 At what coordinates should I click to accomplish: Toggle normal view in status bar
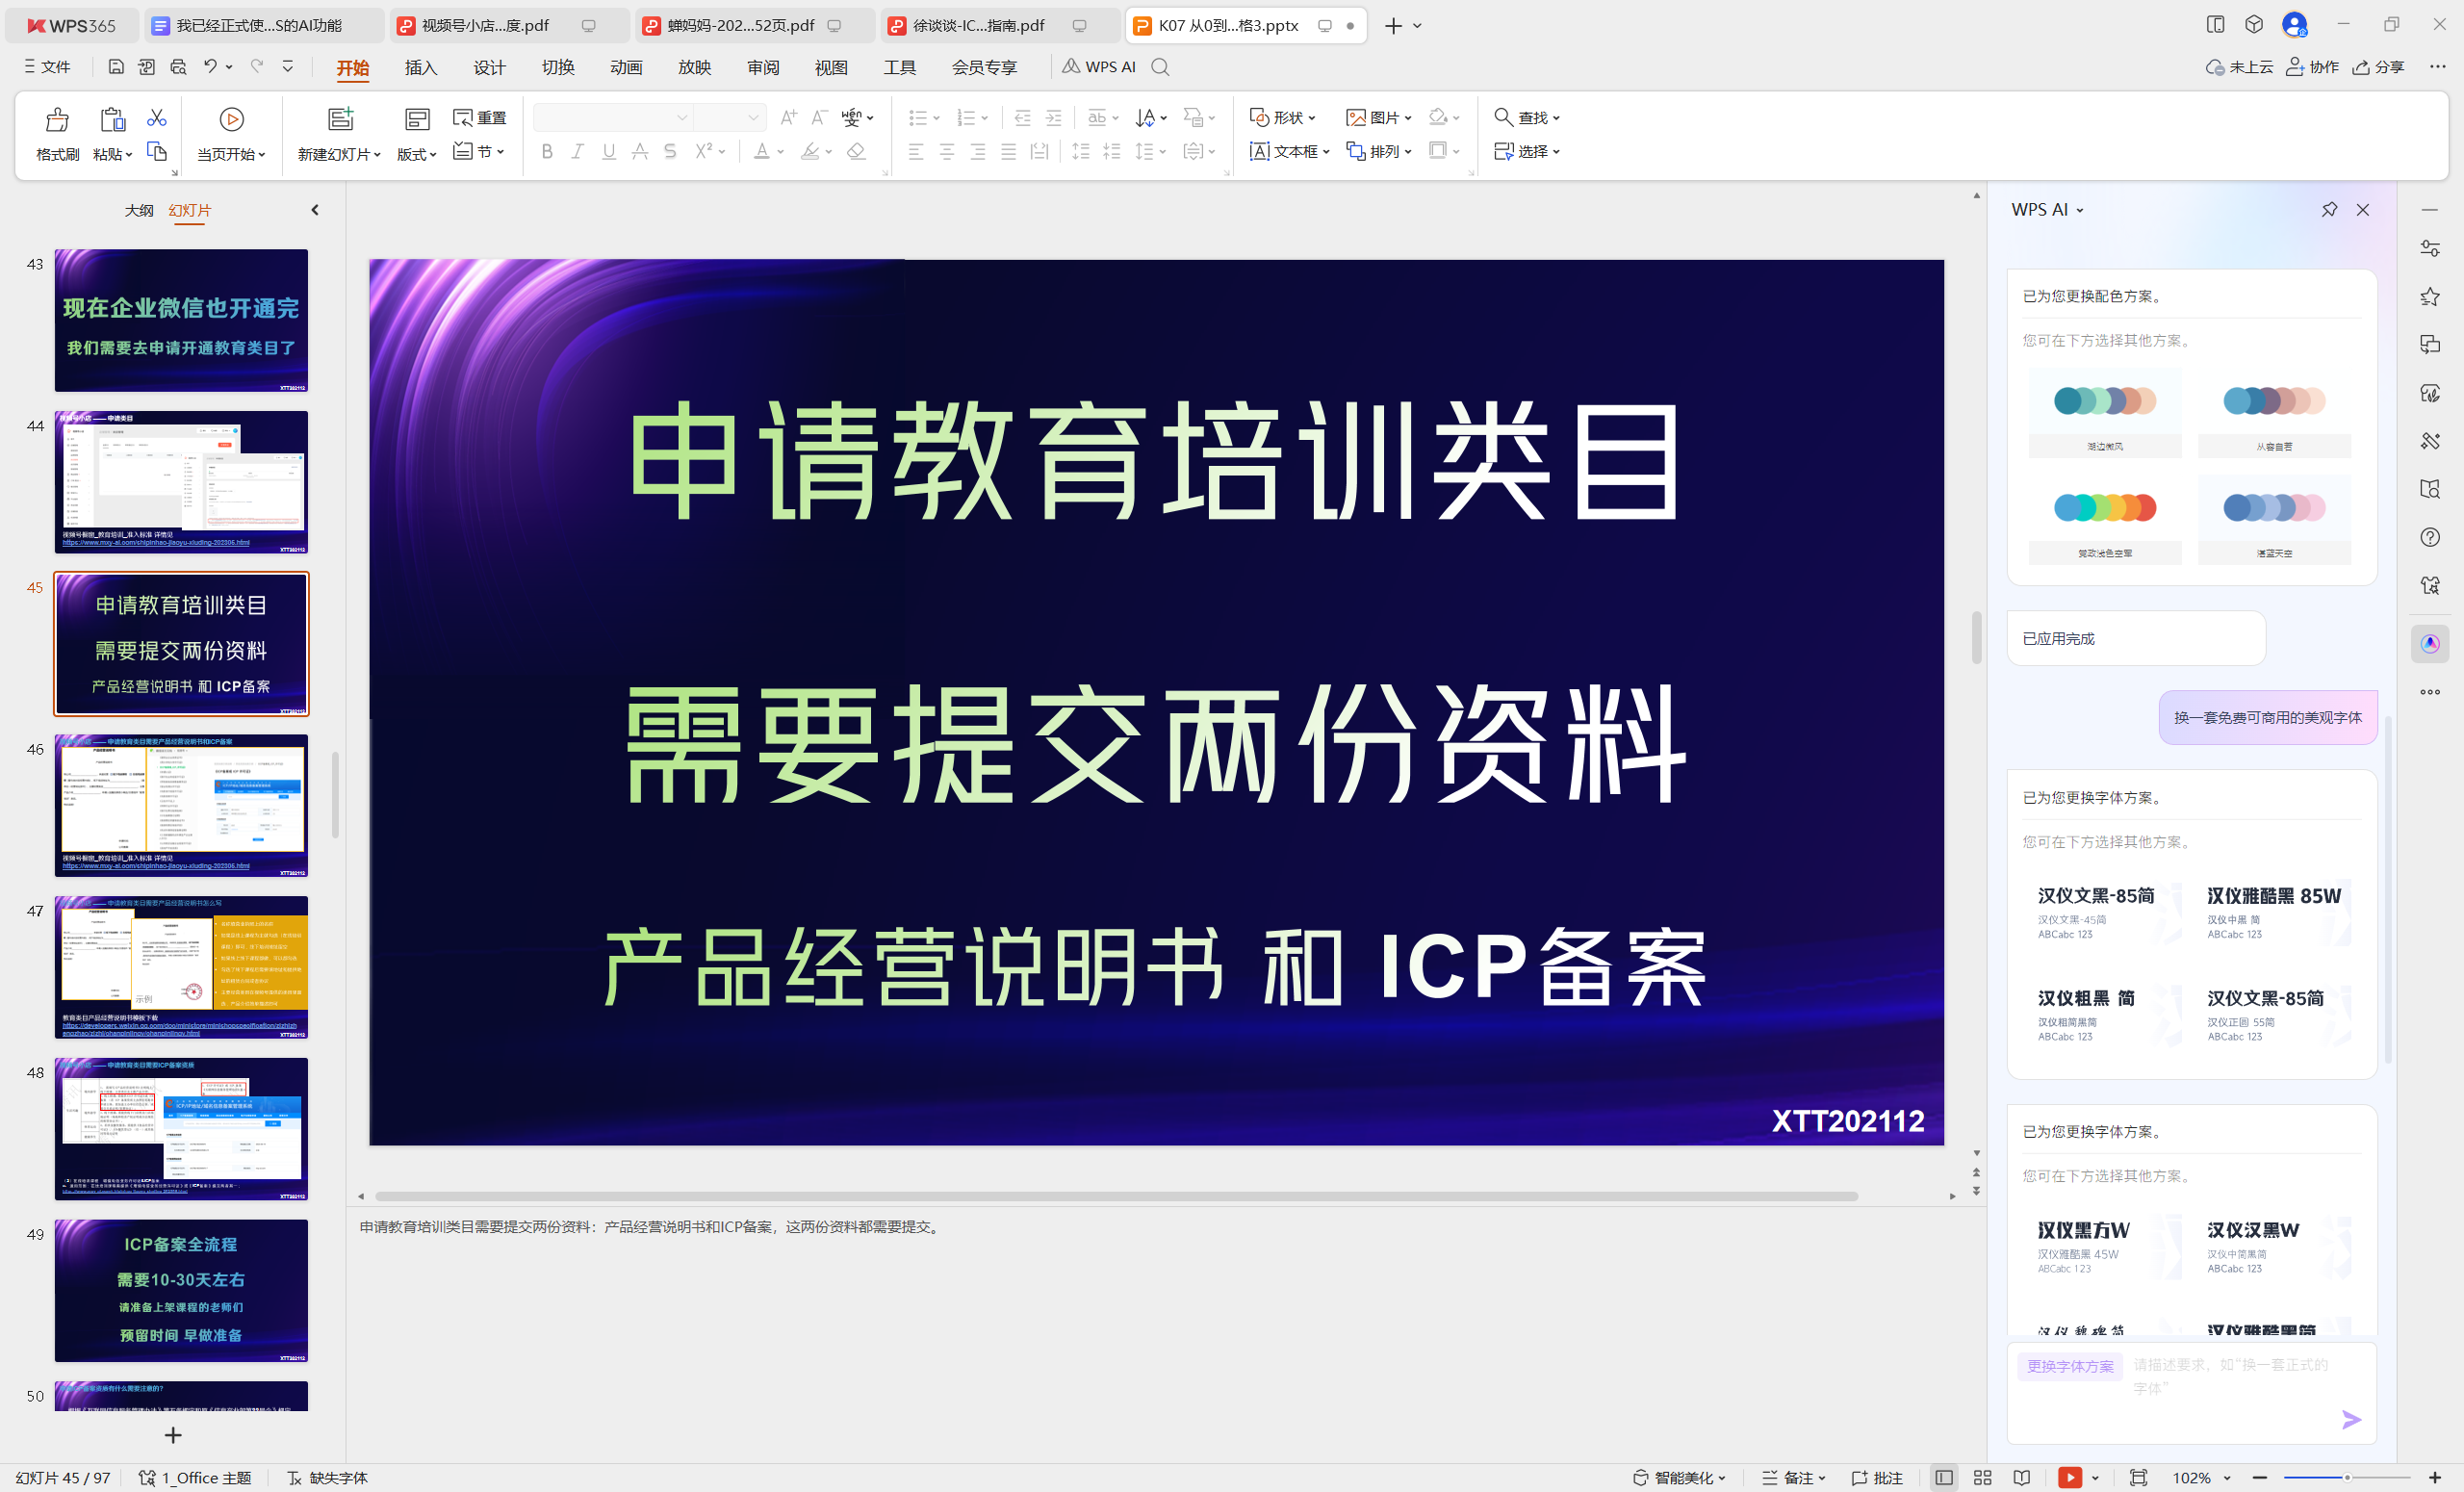tap(1943, 1478)
